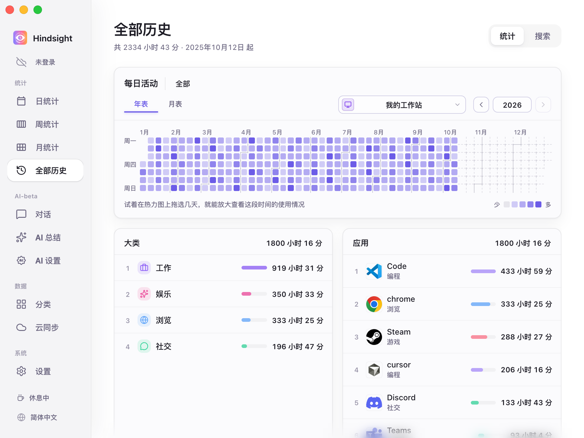Click the 简体中文 globe icon

21,417
